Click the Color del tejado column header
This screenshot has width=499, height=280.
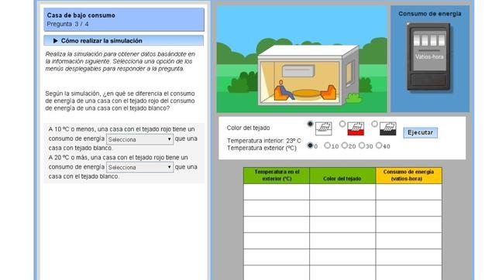point(342,176)
